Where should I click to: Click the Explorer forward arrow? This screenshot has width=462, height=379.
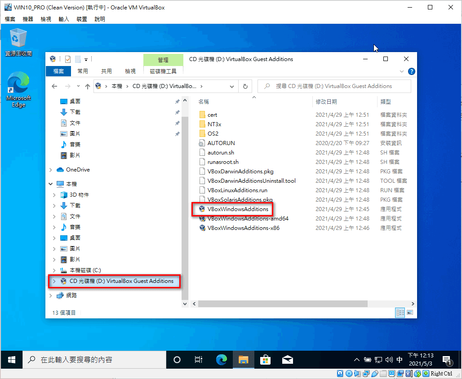pos(68,86)
